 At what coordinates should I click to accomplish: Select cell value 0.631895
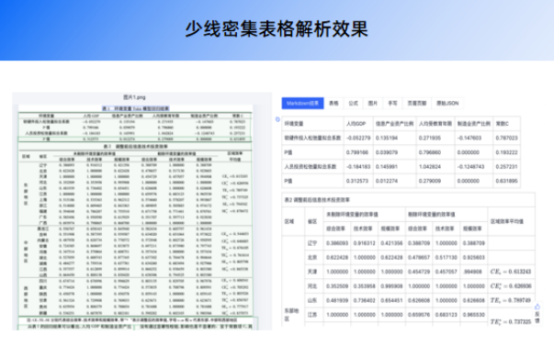(506, 181)
